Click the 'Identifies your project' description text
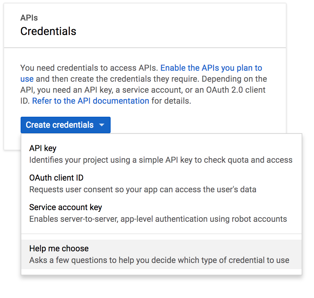 coord(160,160)
